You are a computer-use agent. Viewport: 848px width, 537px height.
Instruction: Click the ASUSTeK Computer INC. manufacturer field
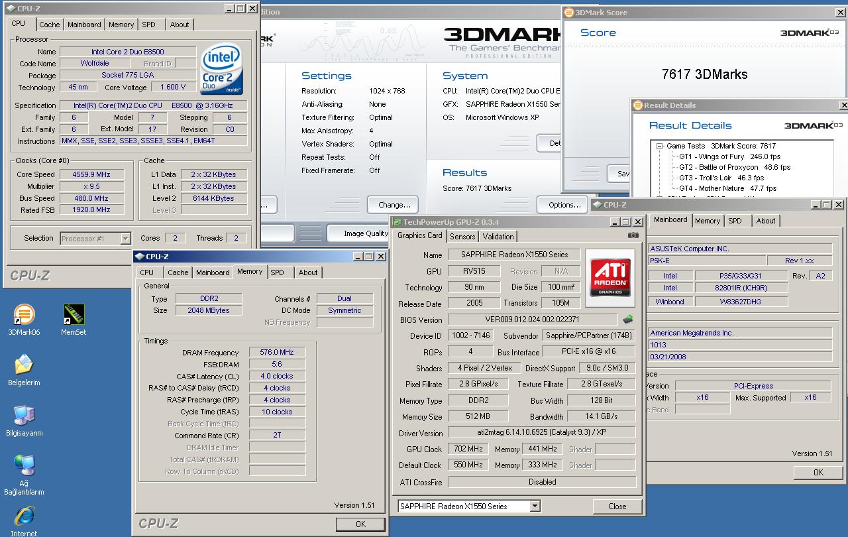click(x=741, y=249)
